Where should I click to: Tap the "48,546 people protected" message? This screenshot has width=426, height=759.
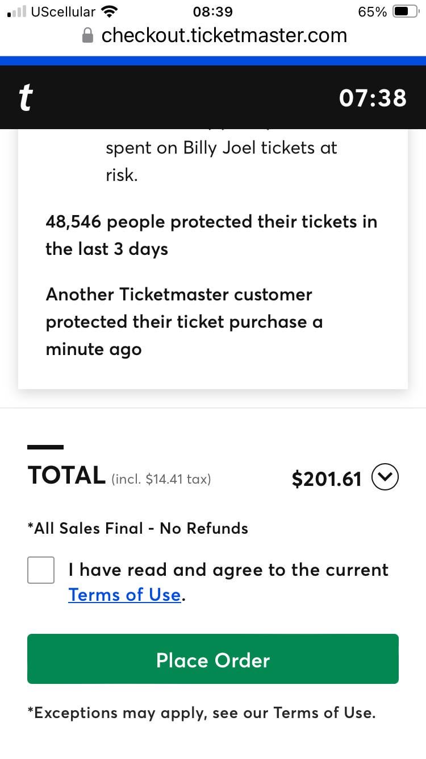tap(211, 236)
